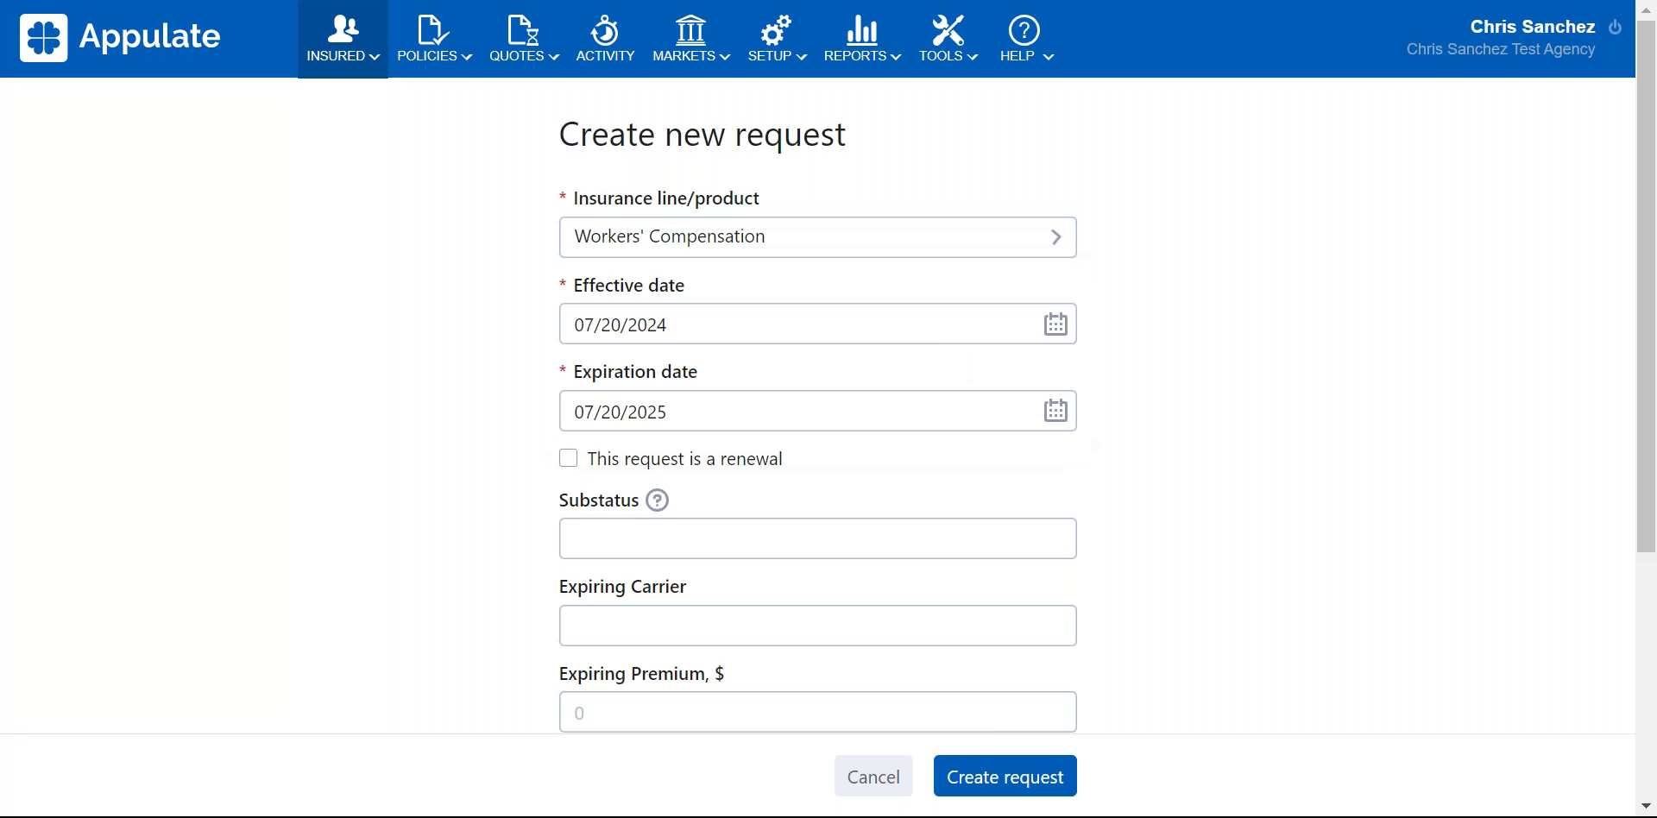
Task: Open the Activity stopwatch icon
Action: coord(605,28)
